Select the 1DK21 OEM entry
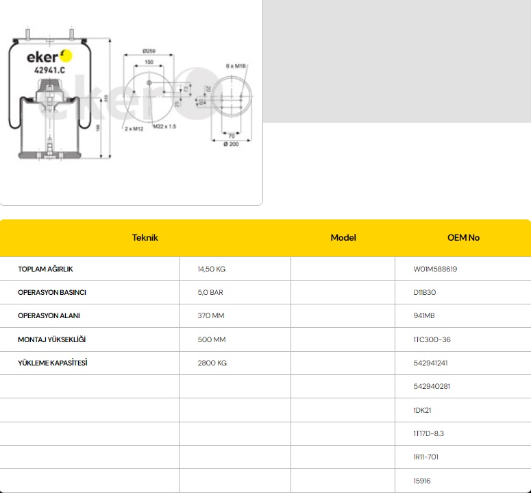The image size is (531, 493). tap(422, 410)
